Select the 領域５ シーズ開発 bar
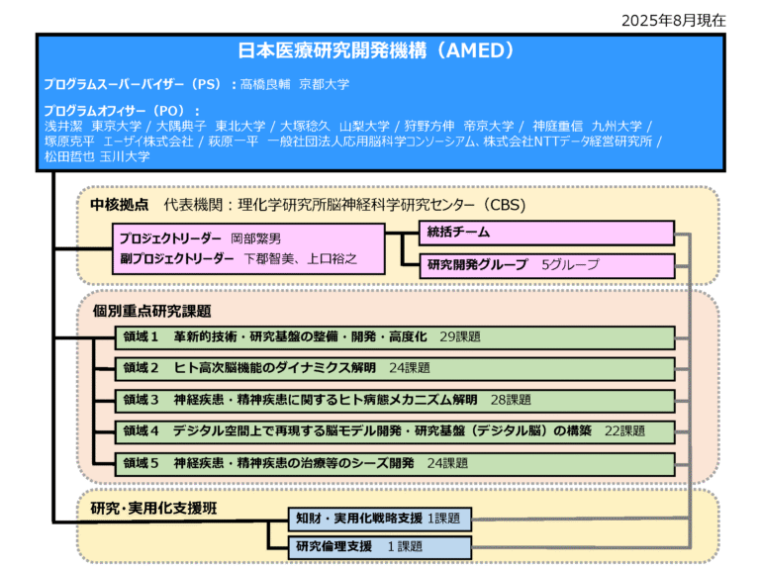760x570 pixels. tap(395, 464)
